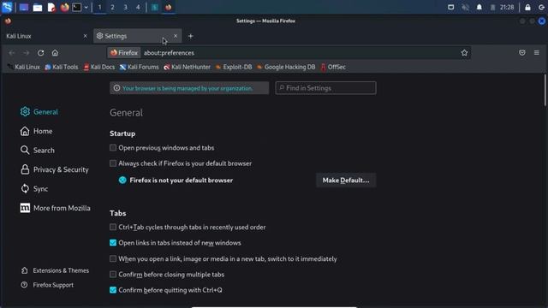Image resolution: width=548 pixels, height=308 pixels.
Task: Enable Open previous windows and tabs
Action: [113, 148]
